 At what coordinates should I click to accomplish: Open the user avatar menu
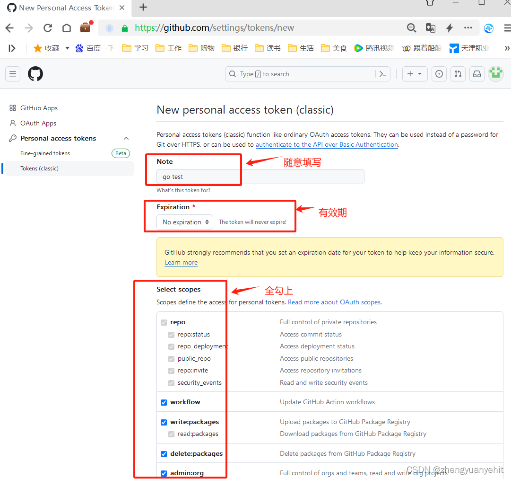[496, 74]
